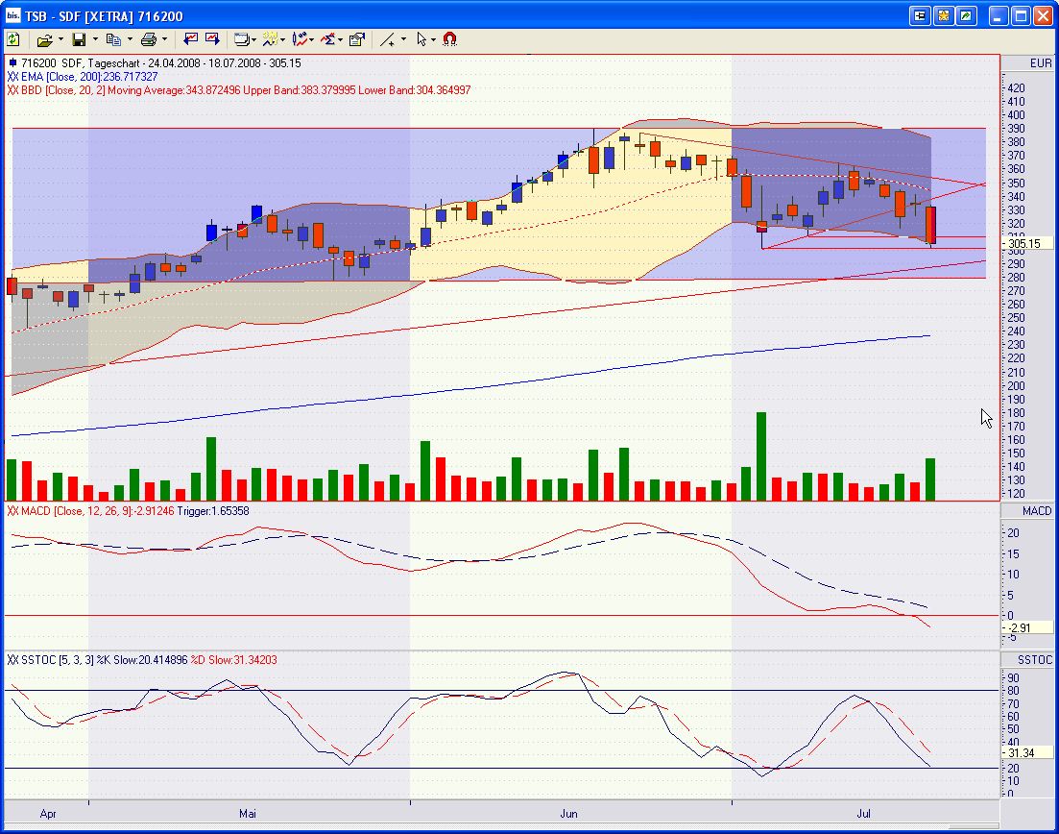Viewport: 1059px width, 834px height.
Task: Expand the save dropdown arrow
Action: [94, 39]
